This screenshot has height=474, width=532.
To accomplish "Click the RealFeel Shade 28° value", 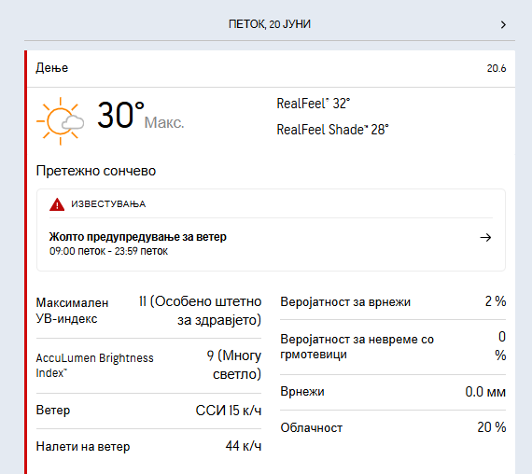I will (332, 130).
